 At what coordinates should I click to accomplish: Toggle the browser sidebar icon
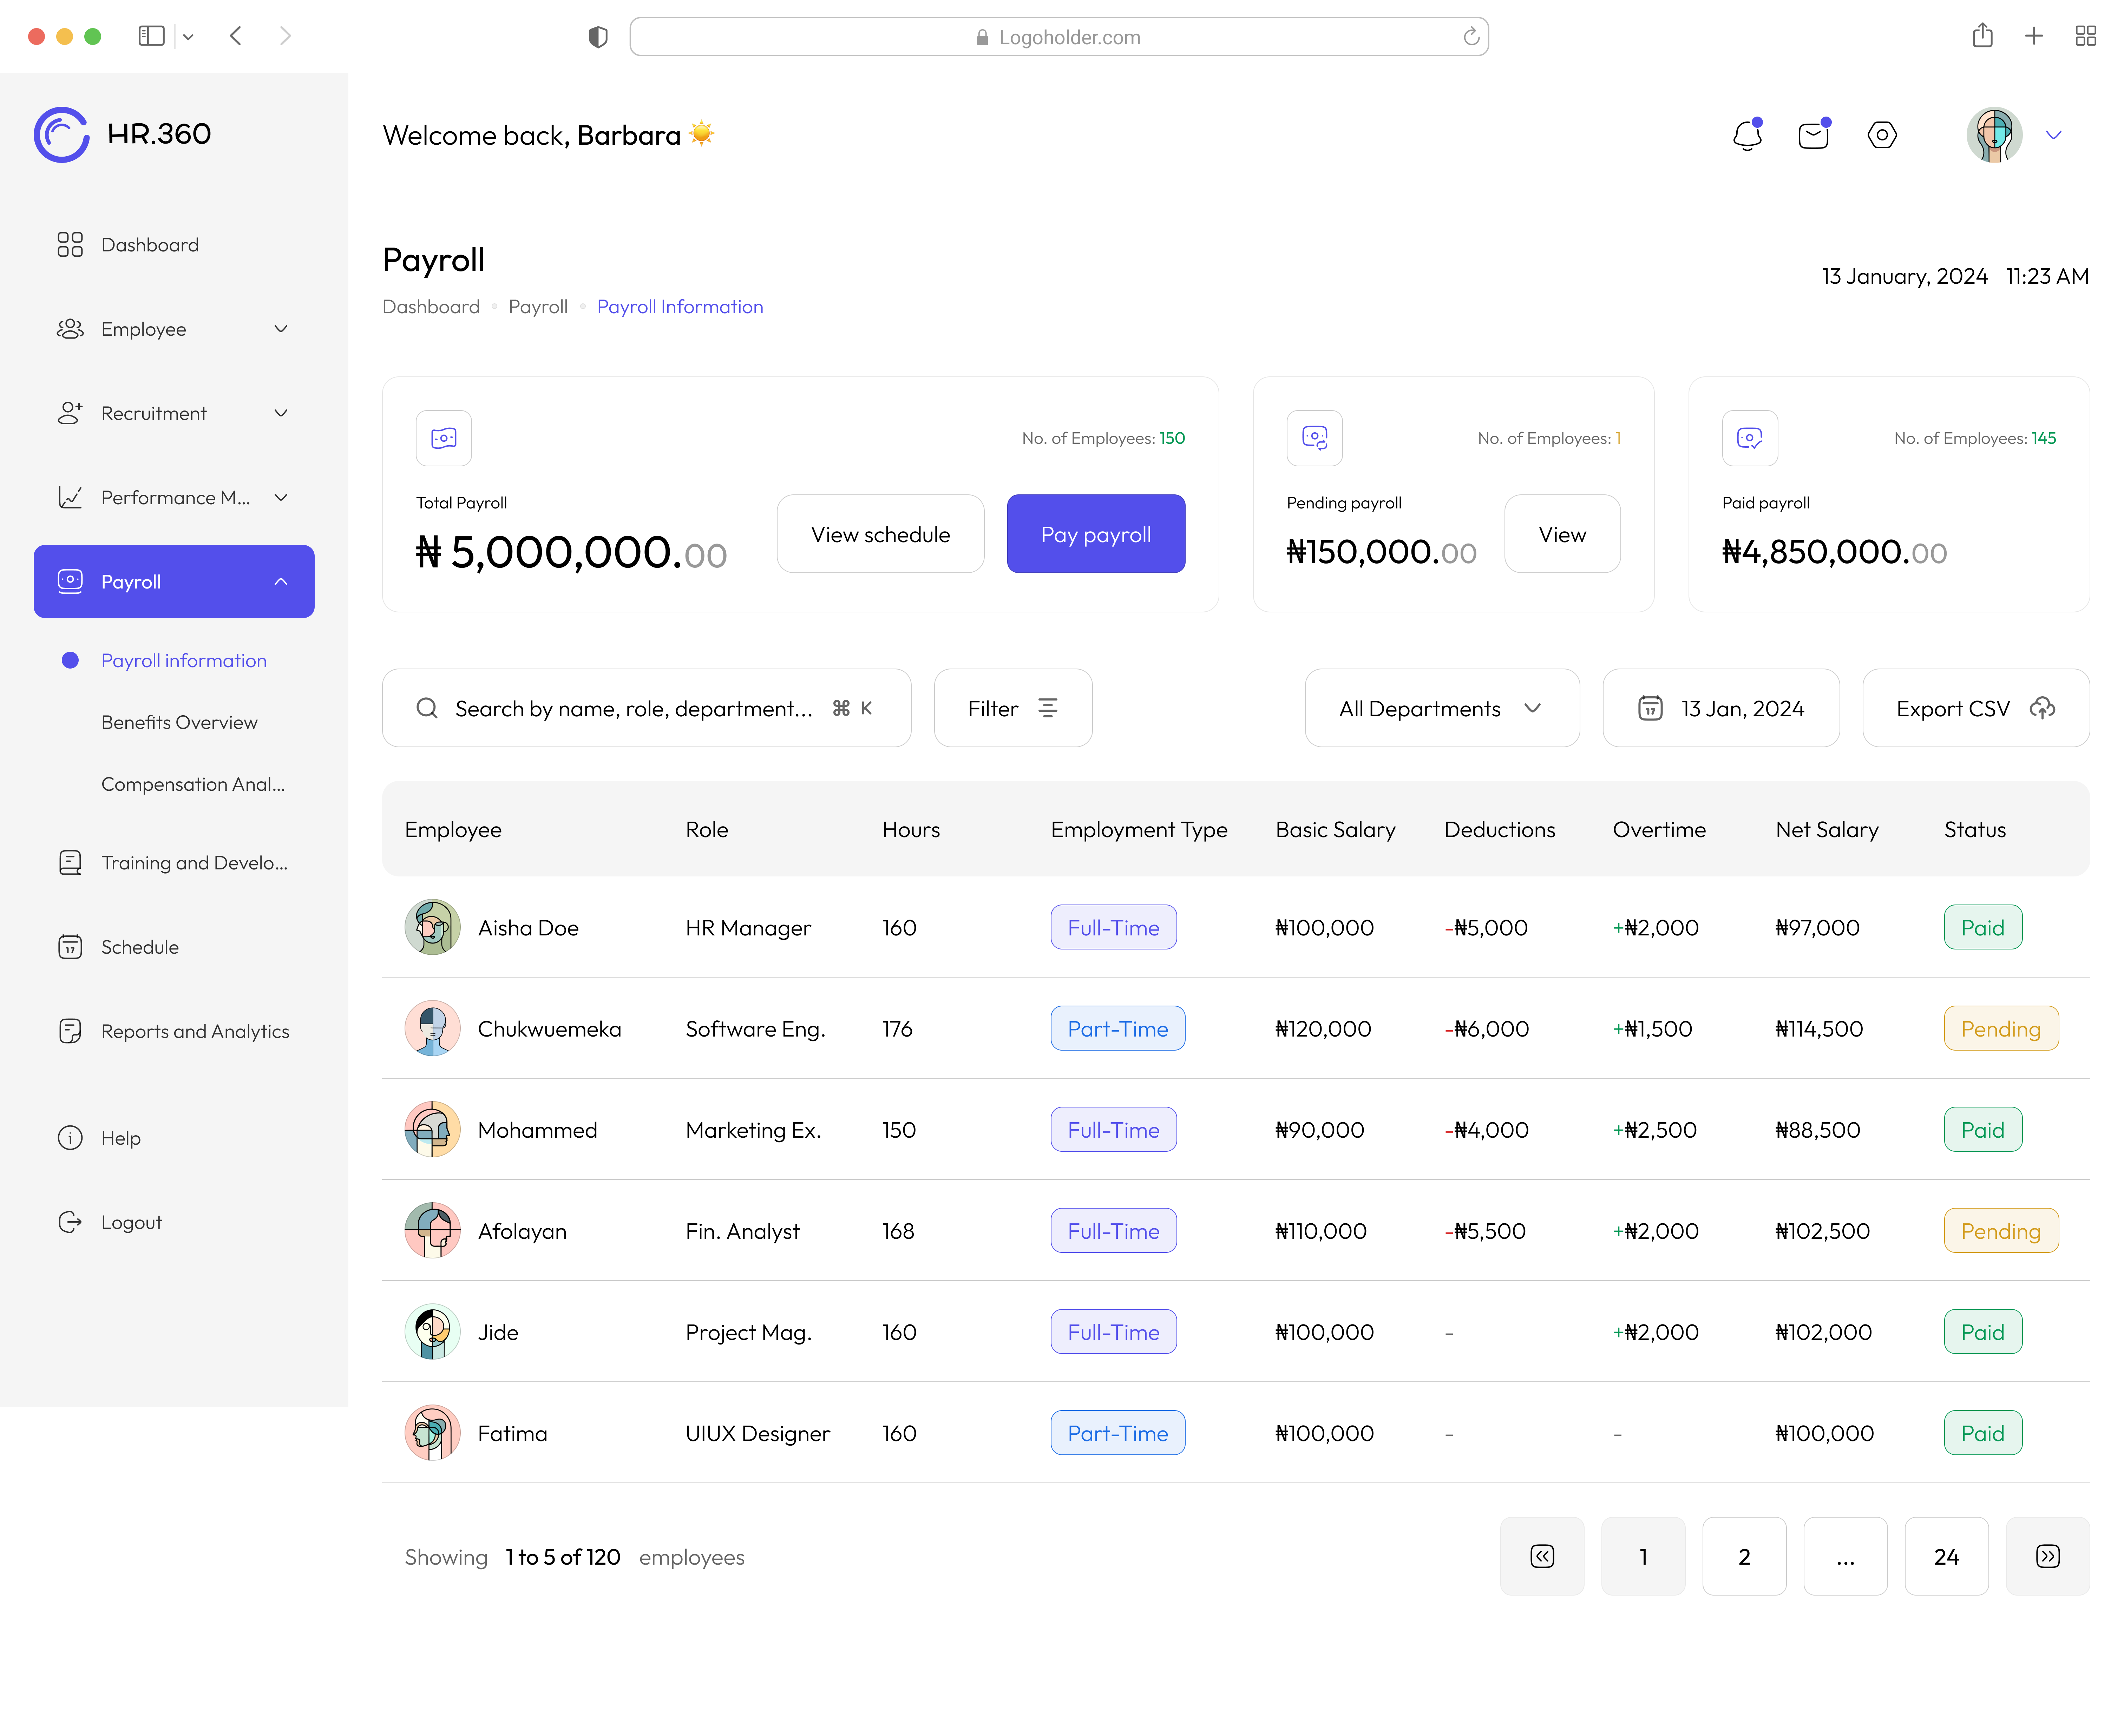click(151, 36)
